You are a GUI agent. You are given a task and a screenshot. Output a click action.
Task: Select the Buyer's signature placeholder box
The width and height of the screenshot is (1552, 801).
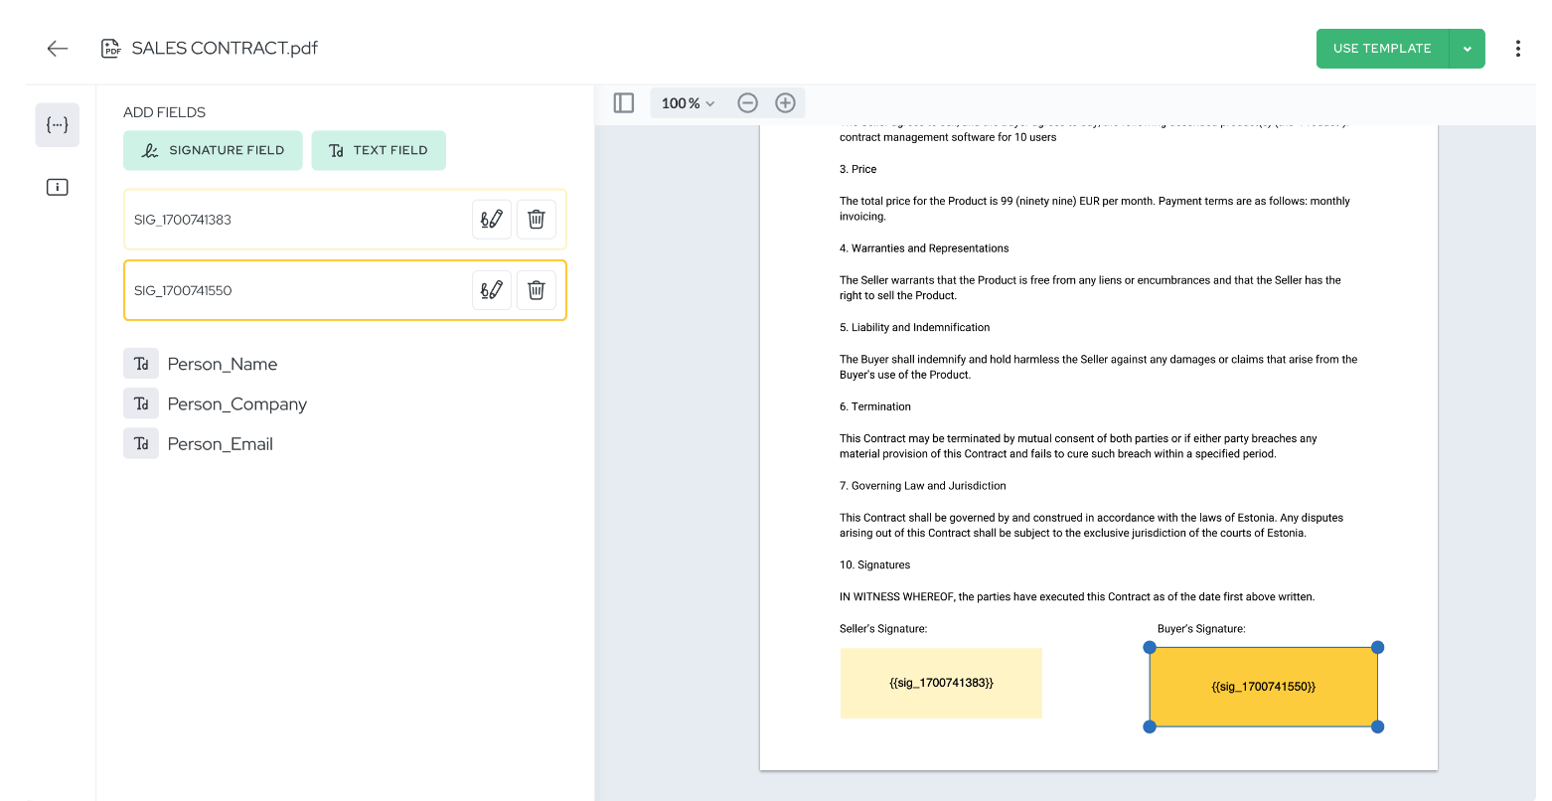(1263, 687)
